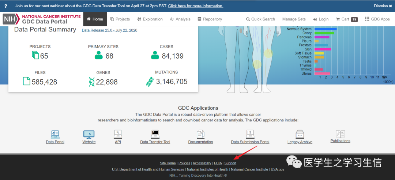The width and height of the screenshot is (395, 180).
Task: Click the API application icon
Action: tap(118, 134)
